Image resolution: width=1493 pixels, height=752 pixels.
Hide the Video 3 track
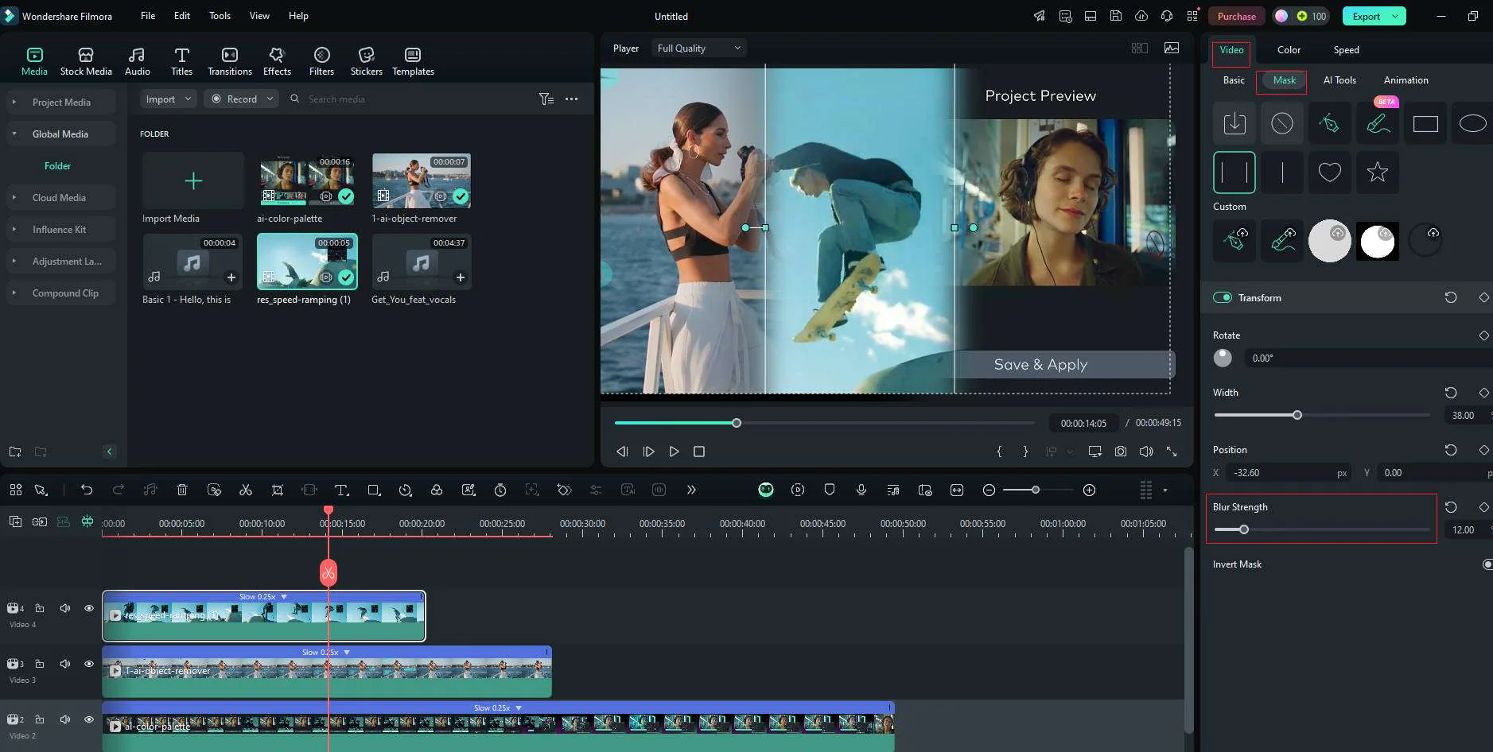pyautogui.click(x=89, y=664)
